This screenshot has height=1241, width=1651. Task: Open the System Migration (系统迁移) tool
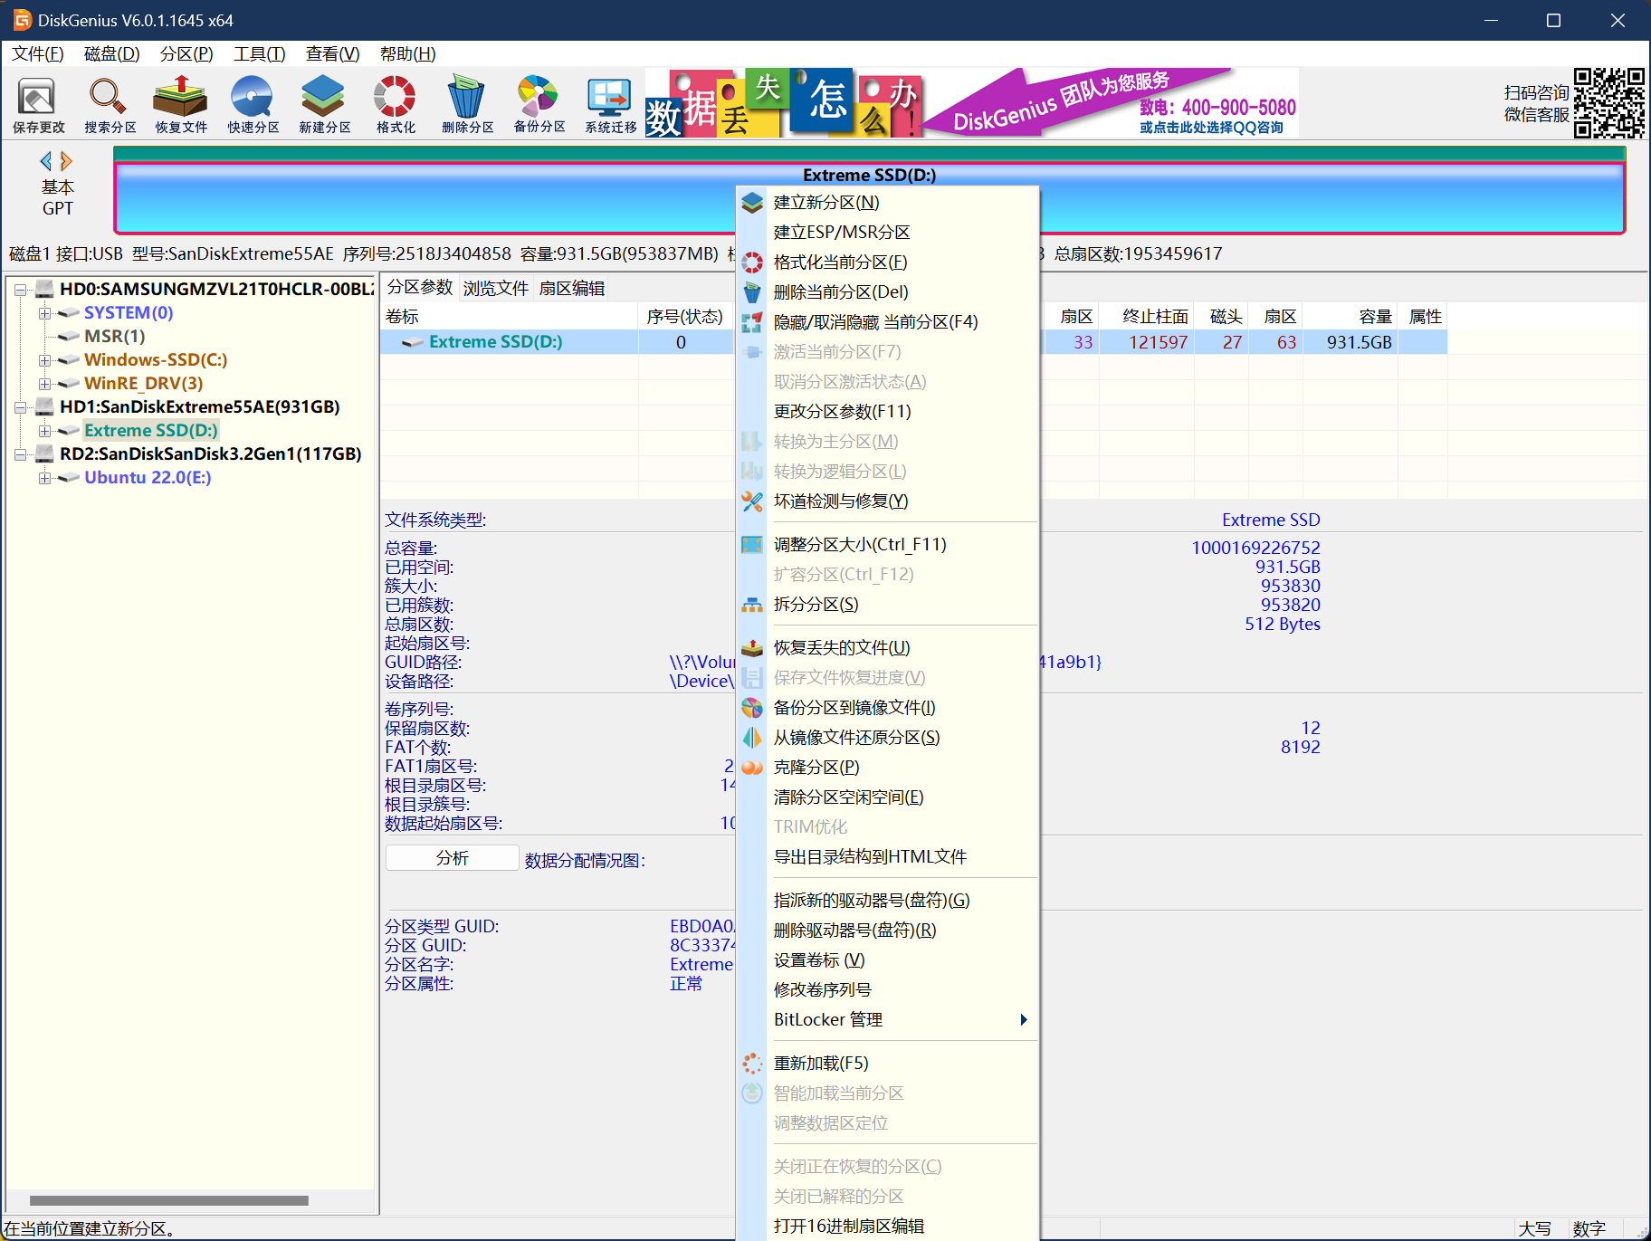point(611,105)
